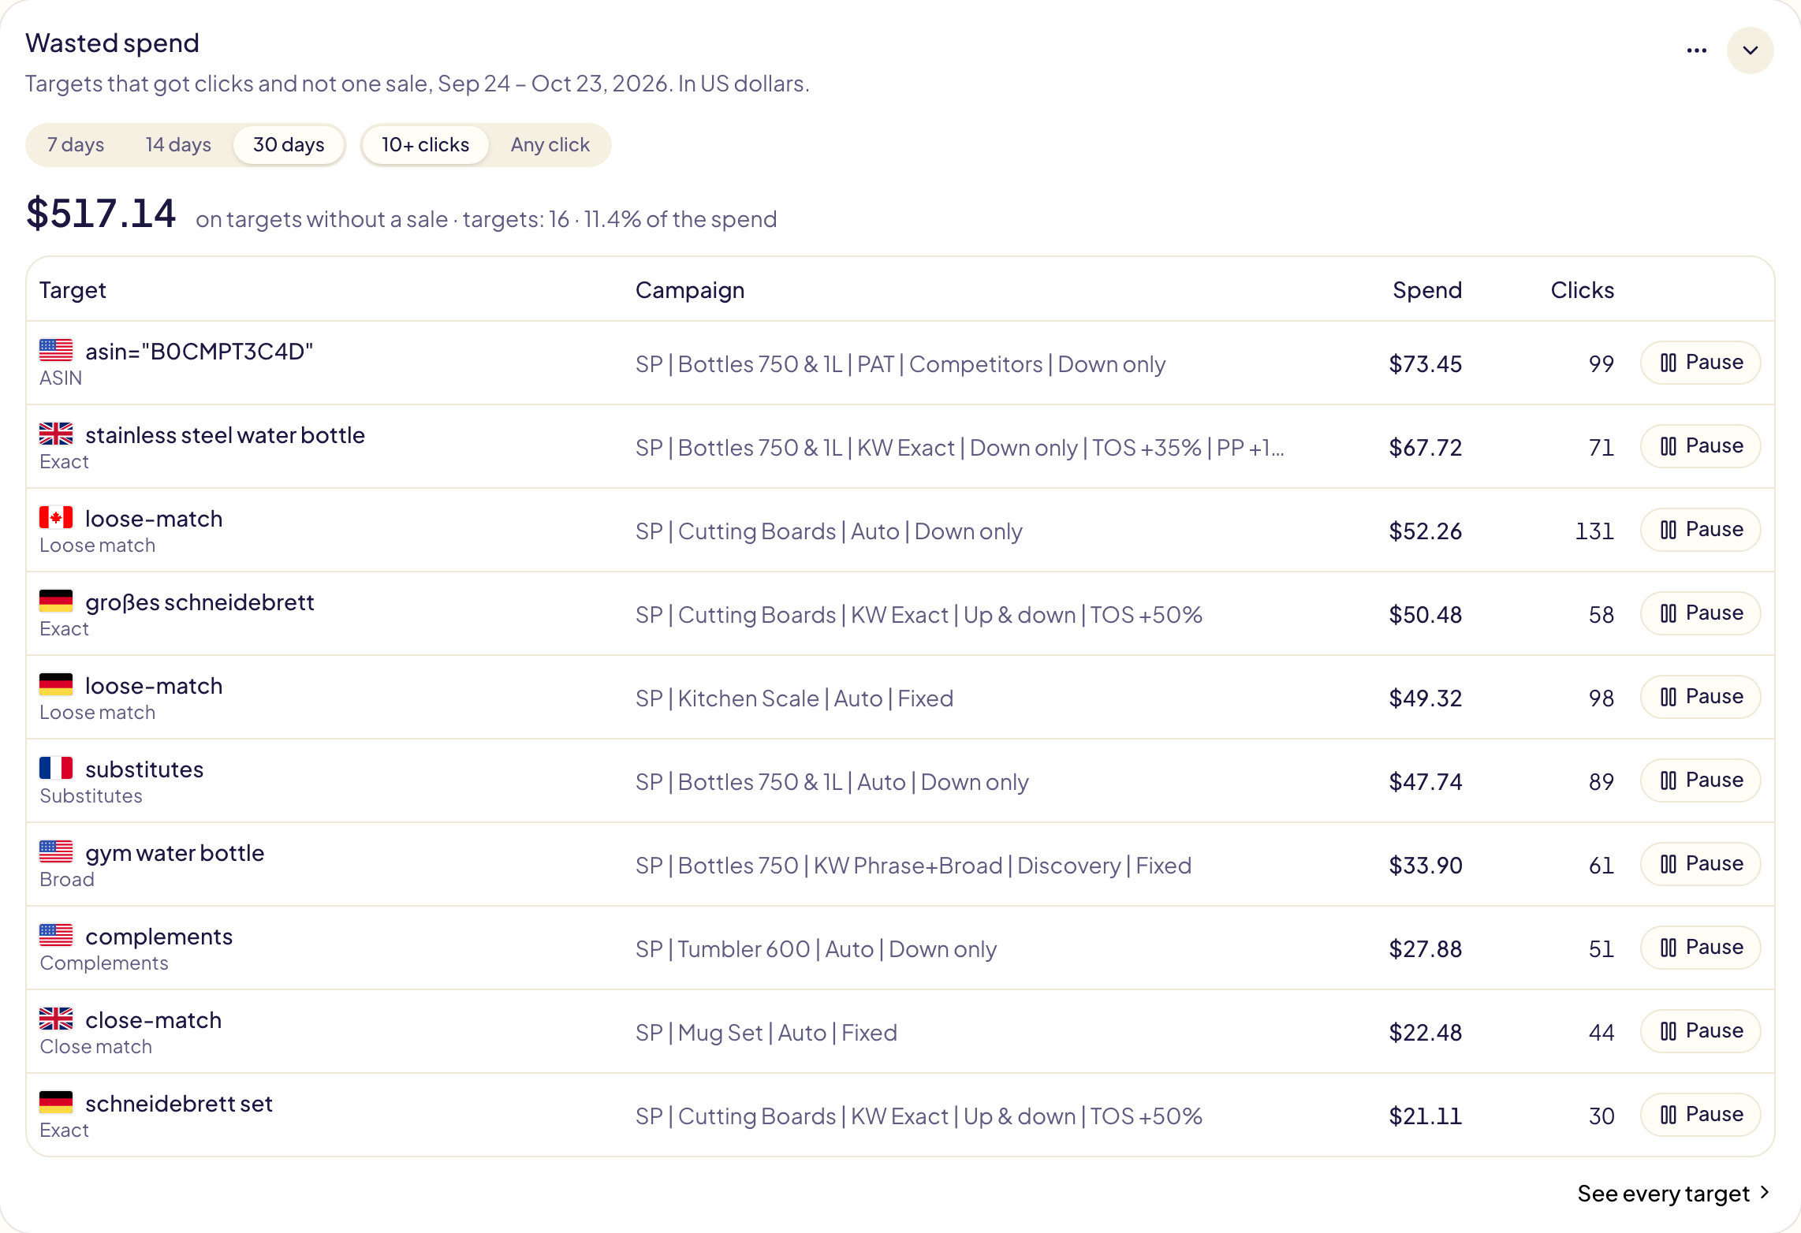Pause the schneidebrett set target

[1701, 1115]
